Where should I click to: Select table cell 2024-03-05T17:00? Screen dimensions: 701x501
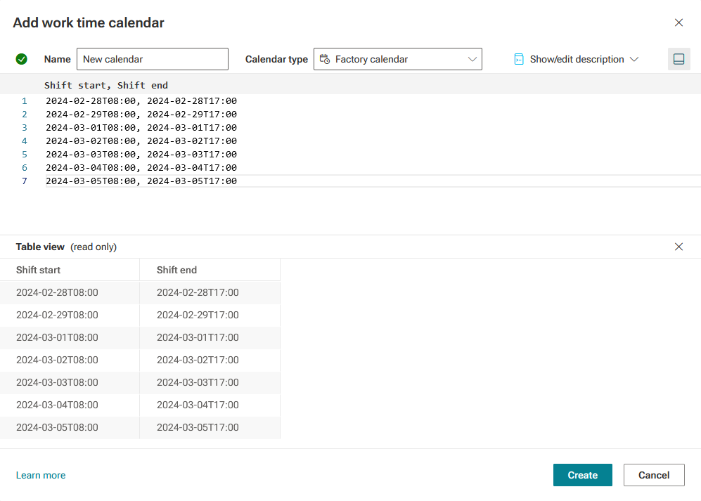210,427
